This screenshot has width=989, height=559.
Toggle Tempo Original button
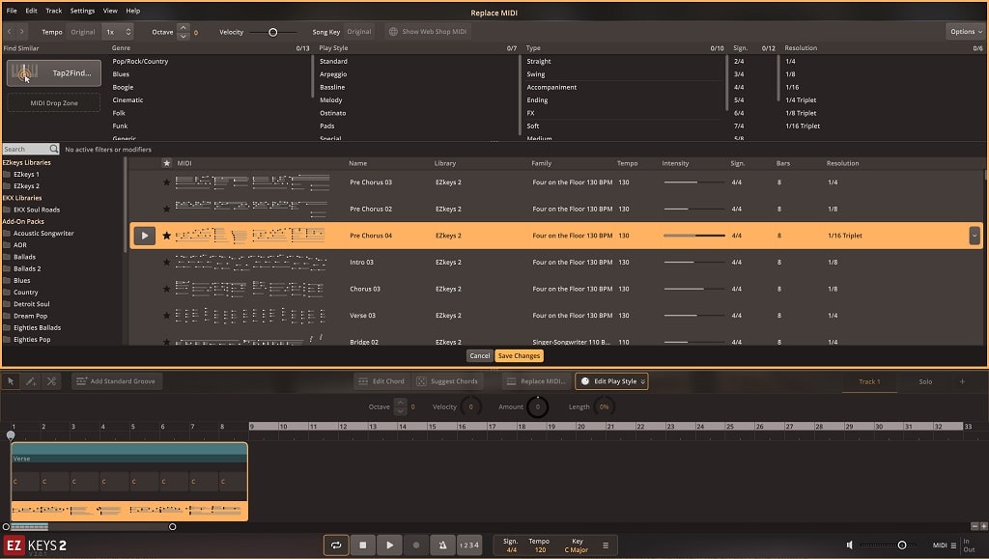[83, 32]
